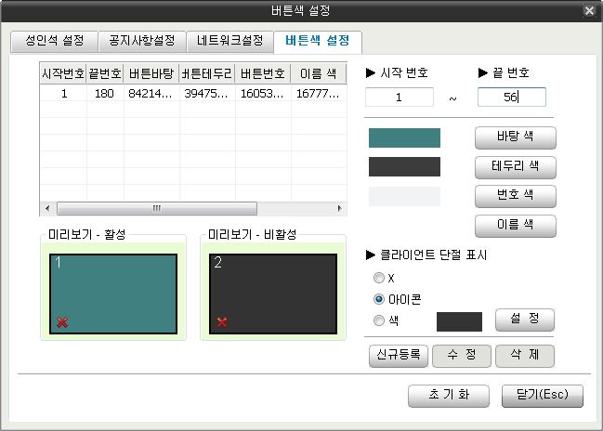Click the red X icon in inactive preview
Screen dimensions: 603x431
(222, 322)
